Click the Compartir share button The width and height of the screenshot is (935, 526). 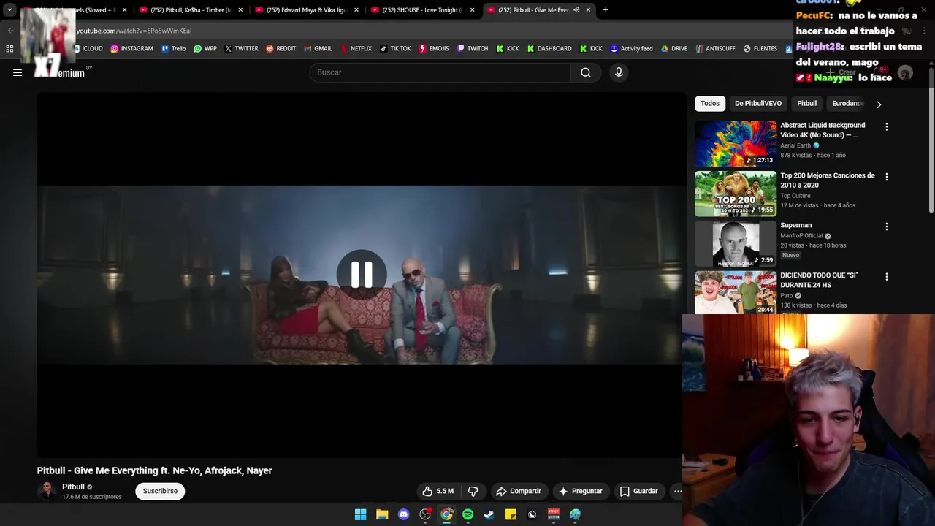click(x=519, y=491)
